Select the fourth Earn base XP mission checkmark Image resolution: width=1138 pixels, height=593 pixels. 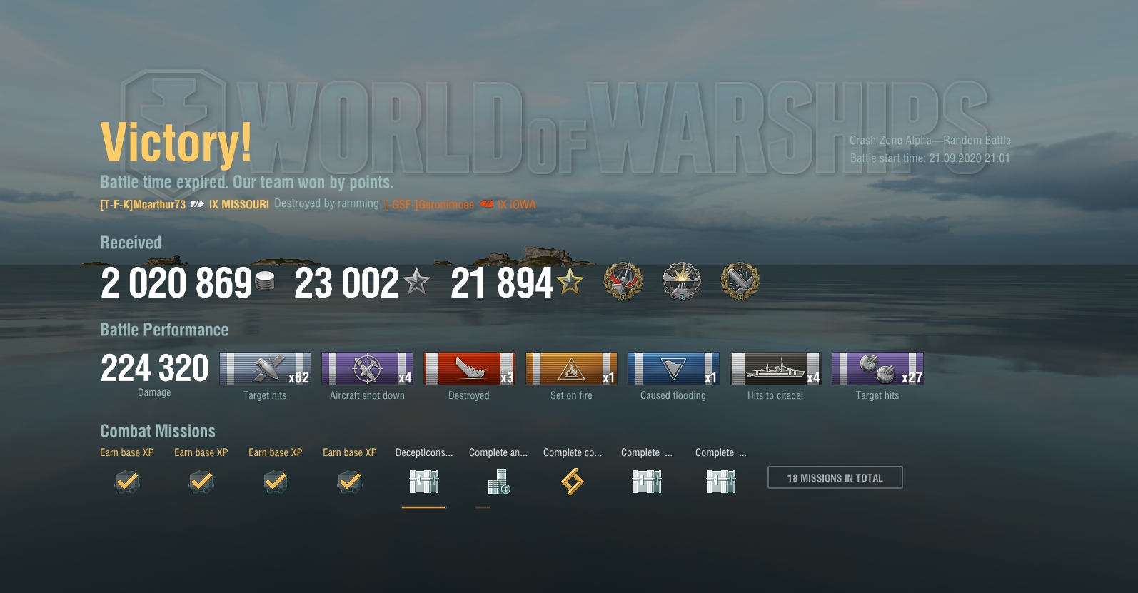(x=350, y=482)
